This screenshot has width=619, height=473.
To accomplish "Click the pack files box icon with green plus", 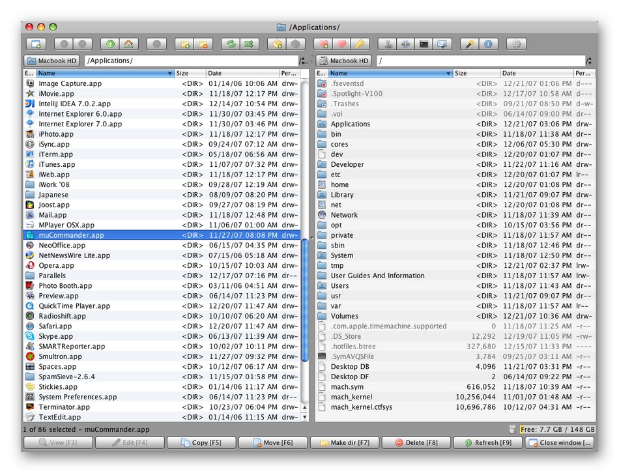I will pyautogui.click(x=277, y=44).
